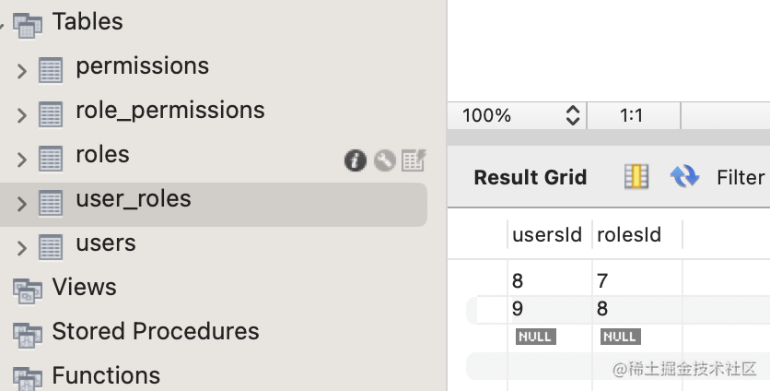
Task: Click the refresh icon beside Result Grid
Action: click(684, 176)
